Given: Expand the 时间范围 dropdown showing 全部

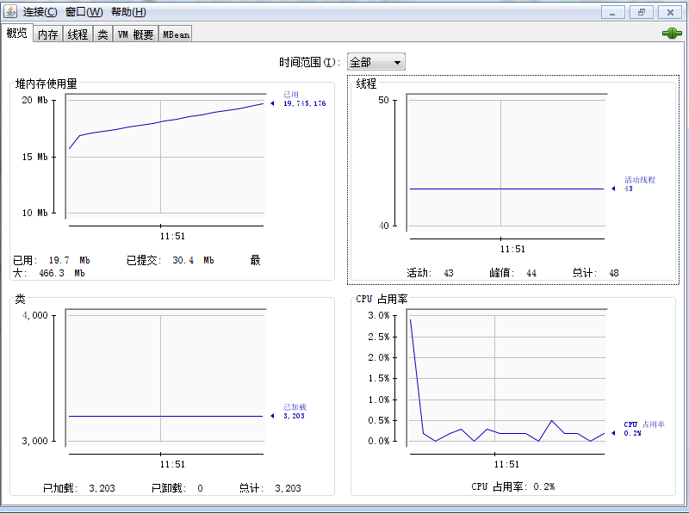Looking at the screenshot, I should 376,62.
